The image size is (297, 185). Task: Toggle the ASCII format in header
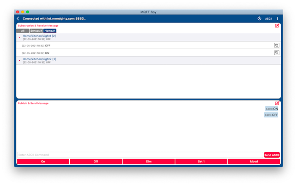[268, 19]
